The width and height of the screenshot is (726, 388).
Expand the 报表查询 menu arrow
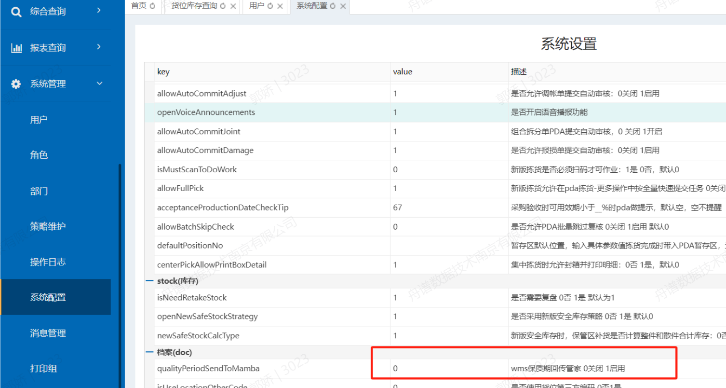99,47
